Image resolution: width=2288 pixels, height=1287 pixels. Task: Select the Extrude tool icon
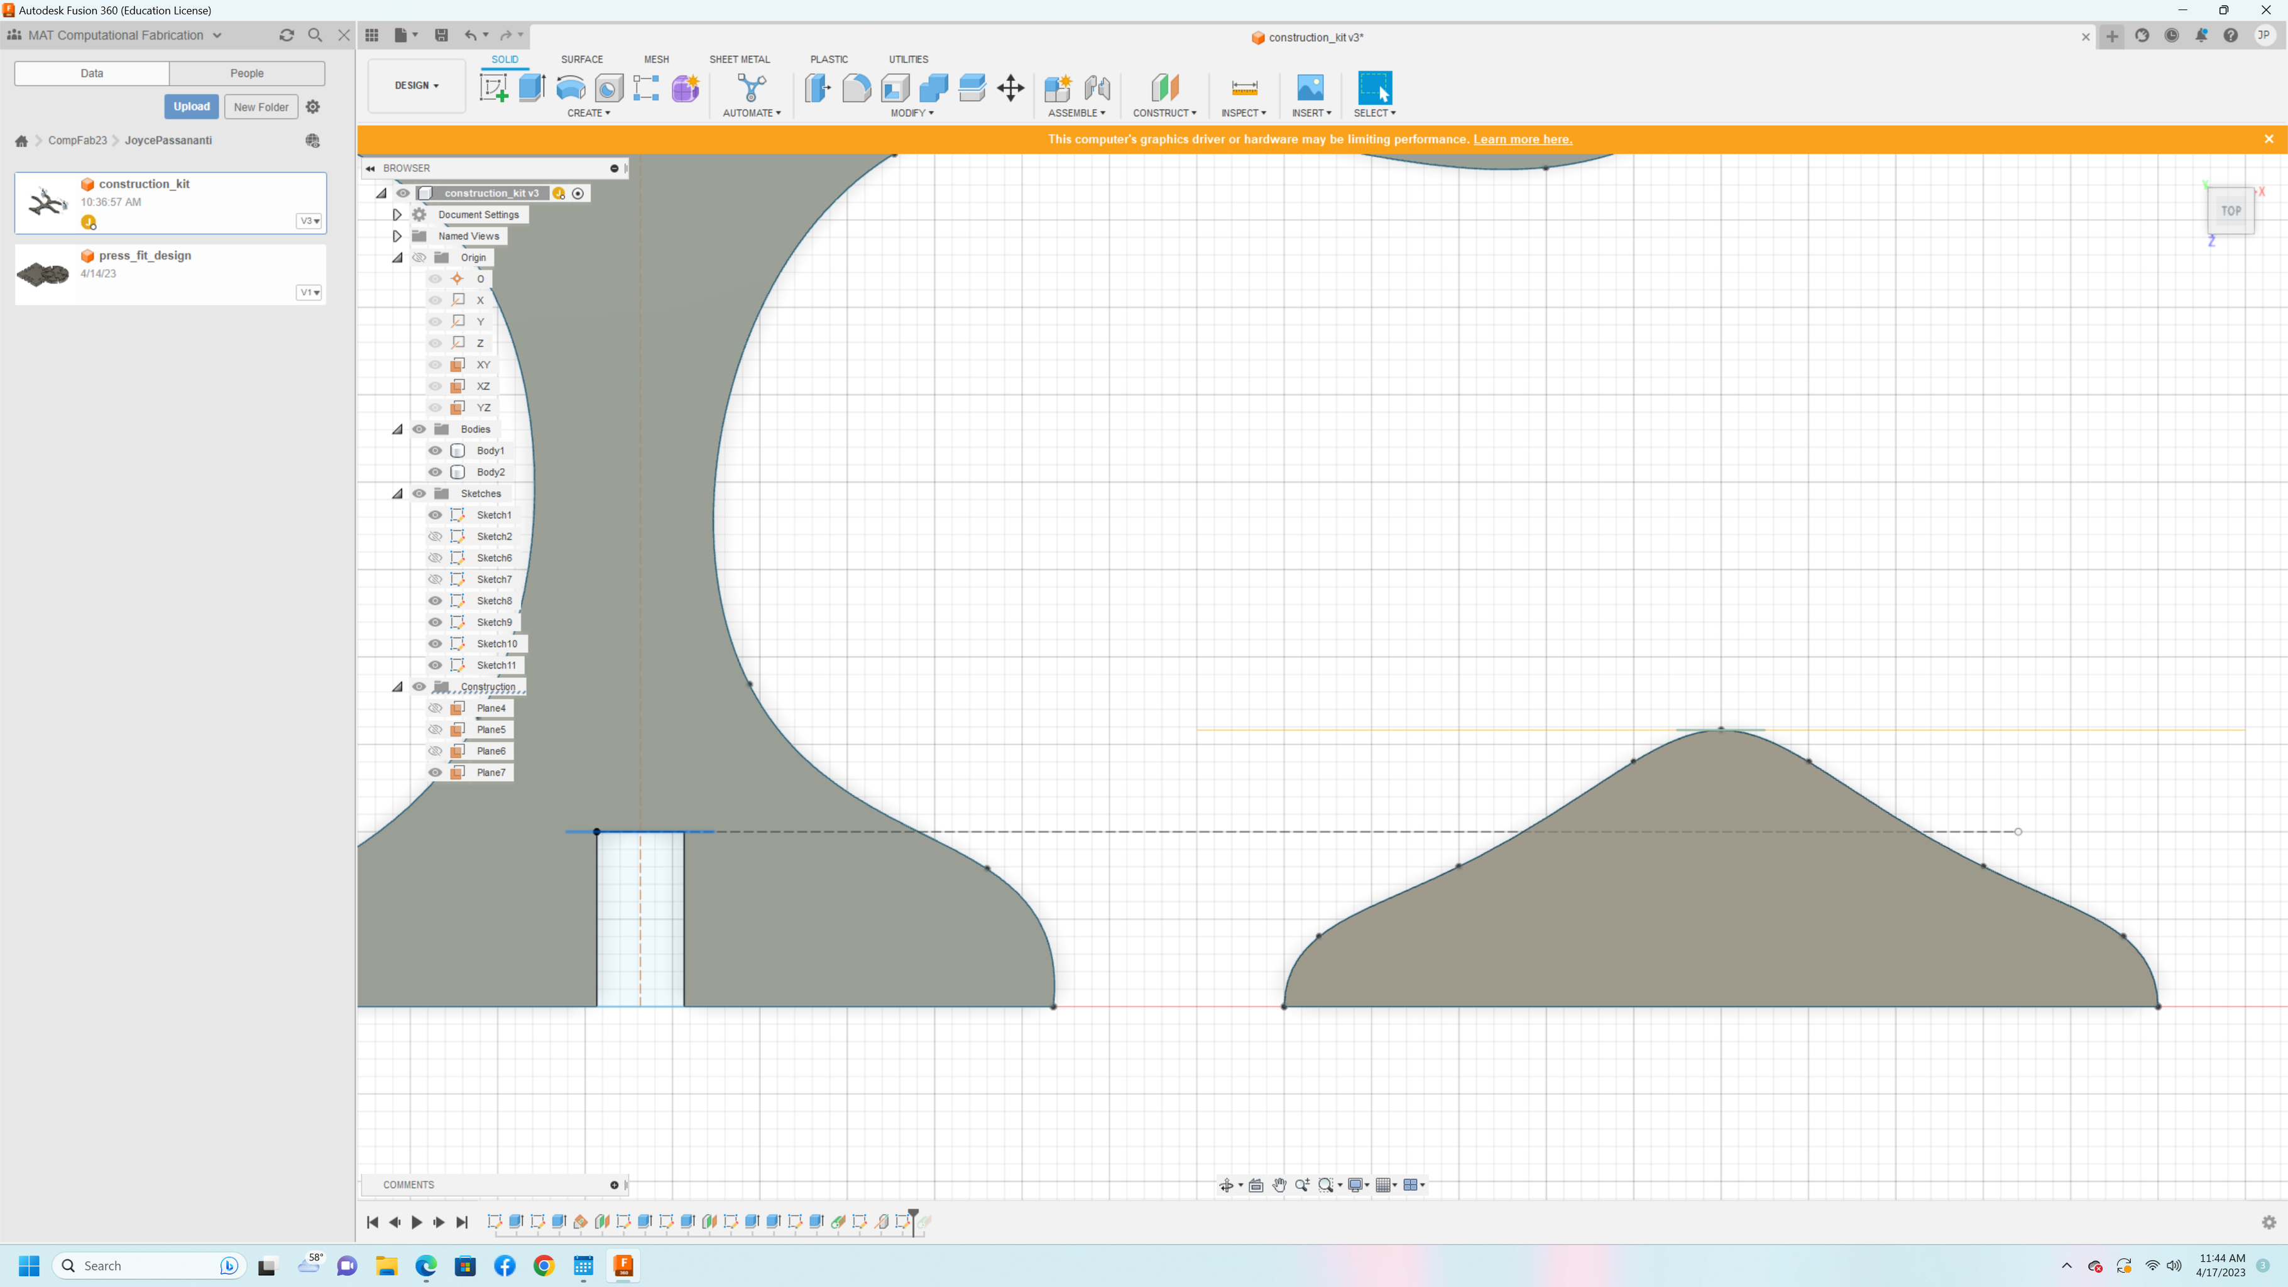(531, 88)
